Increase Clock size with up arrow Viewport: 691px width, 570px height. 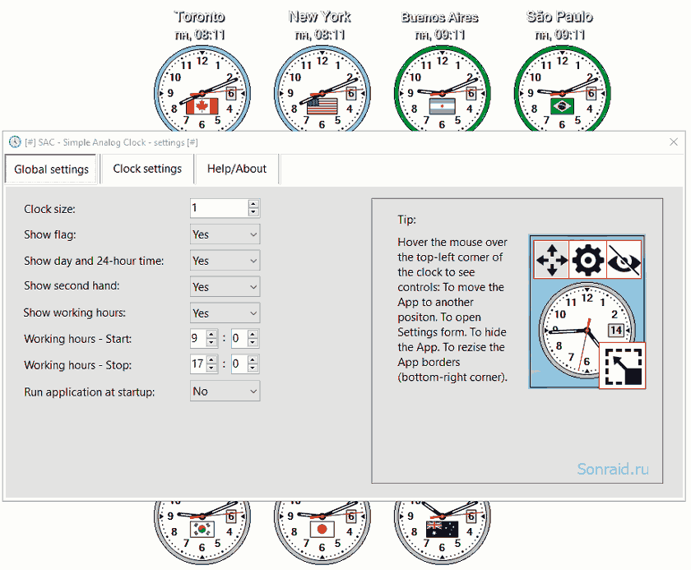[253, 204]
